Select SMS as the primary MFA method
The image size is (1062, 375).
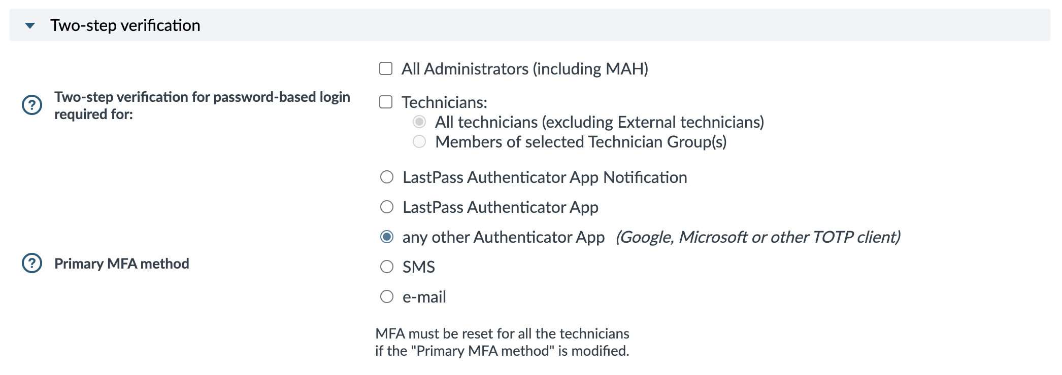click(386, 267)
